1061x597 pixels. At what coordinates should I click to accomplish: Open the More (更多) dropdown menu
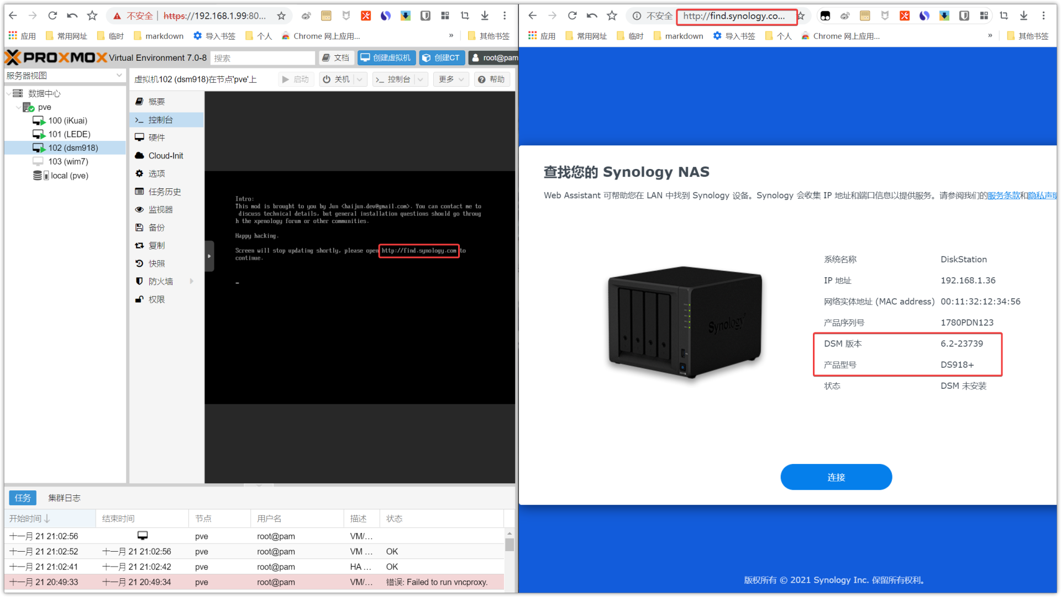click(x=451, y=80)
